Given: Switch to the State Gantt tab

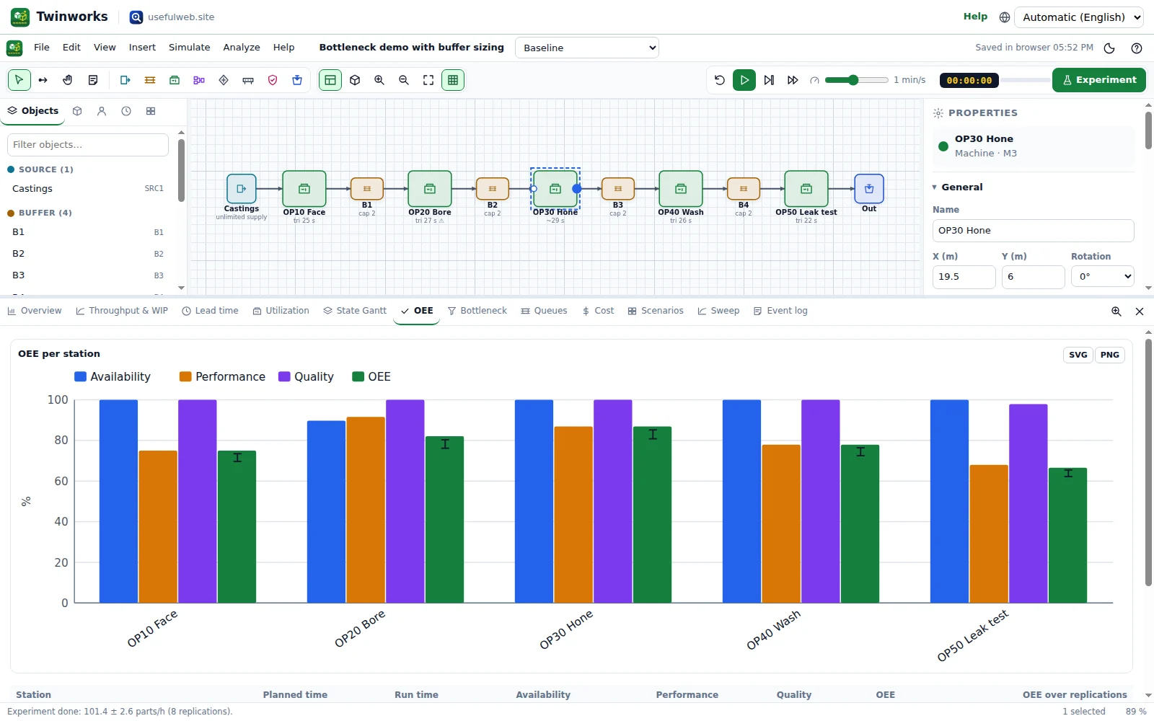Looking at the screenshot, I should pyautogui.click(x=355, y=311).
